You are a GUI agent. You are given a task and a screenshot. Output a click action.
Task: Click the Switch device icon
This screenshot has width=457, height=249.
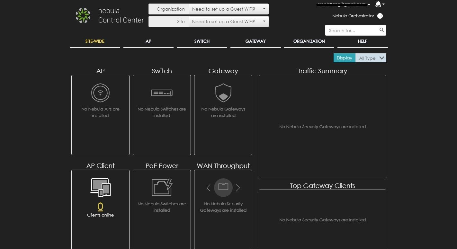point(162,93)
